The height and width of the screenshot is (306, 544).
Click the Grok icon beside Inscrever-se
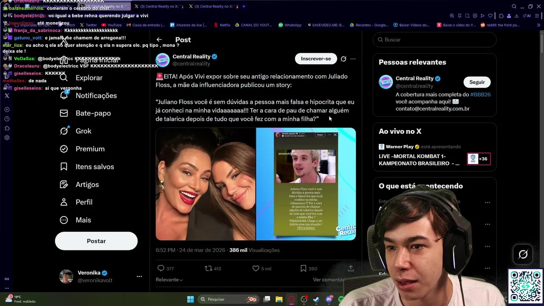point(343,59)
